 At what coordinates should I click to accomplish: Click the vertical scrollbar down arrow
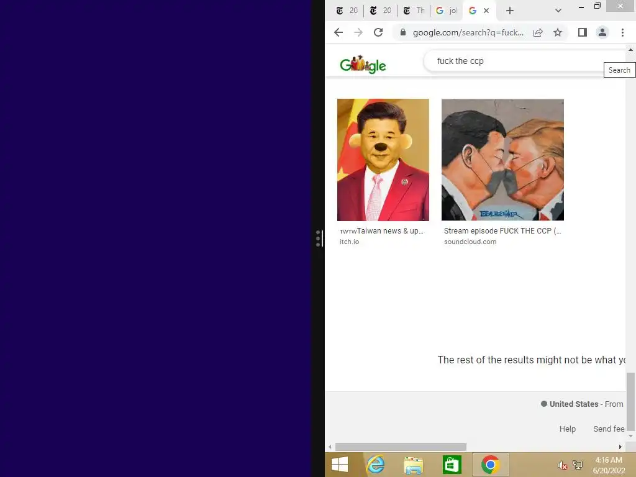click(631, 435)
